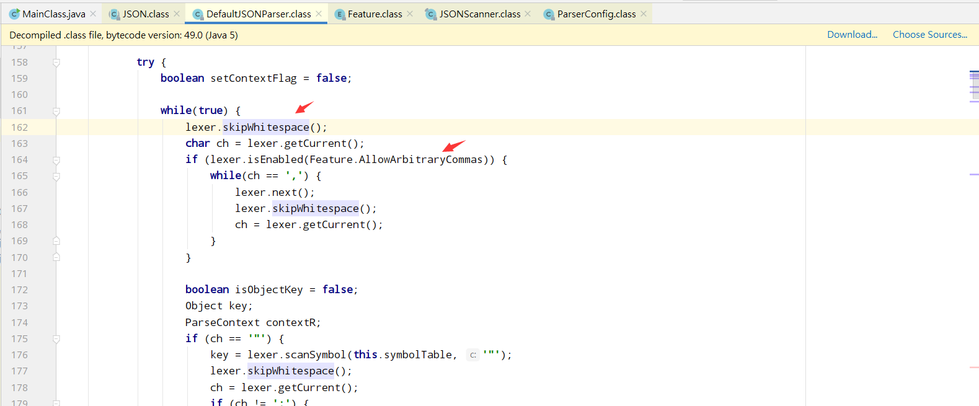Close the MainClass.java tab

point(93,14)
